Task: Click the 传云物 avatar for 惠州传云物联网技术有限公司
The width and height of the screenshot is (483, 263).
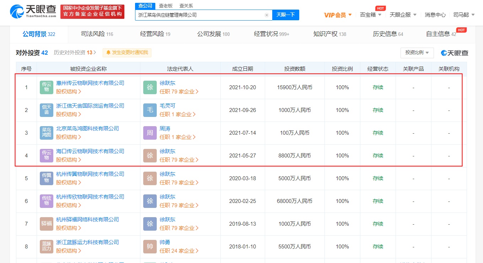Action: click(x=47, y=87)
